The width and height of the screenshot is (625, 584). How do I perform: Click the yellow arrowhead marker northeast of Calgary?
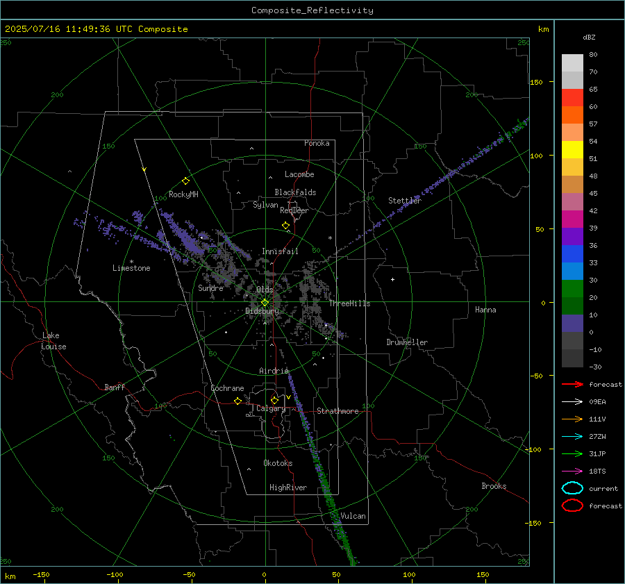[288, 397]
